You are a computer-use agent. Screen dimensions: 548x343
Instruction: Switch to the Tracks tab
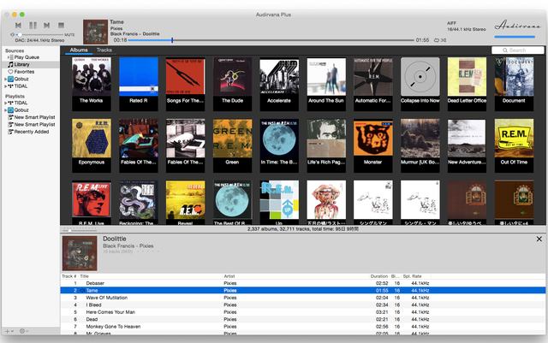104,50
